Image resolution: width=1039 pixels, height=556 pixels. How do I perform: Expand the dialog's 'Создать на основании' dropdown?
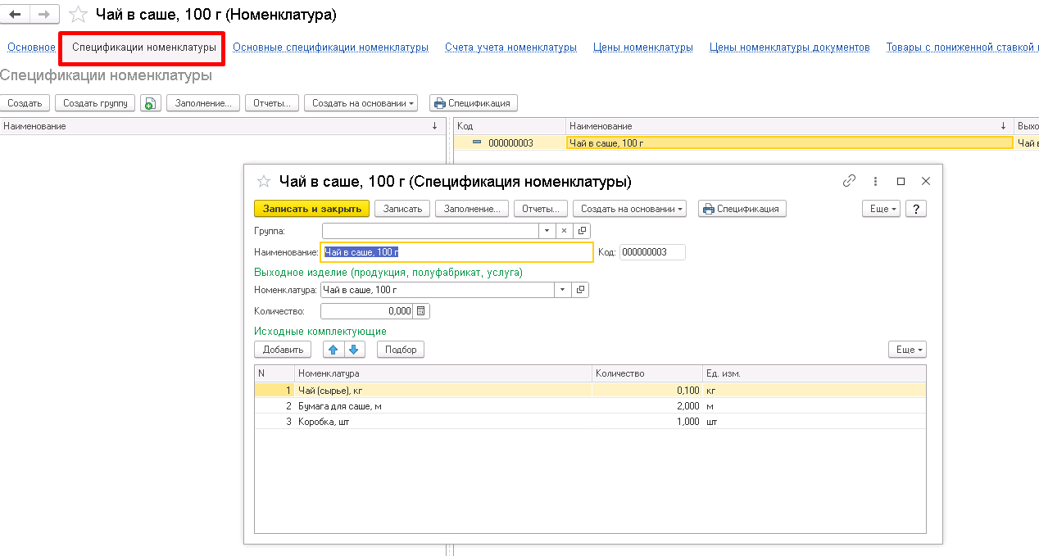point(629,209)
